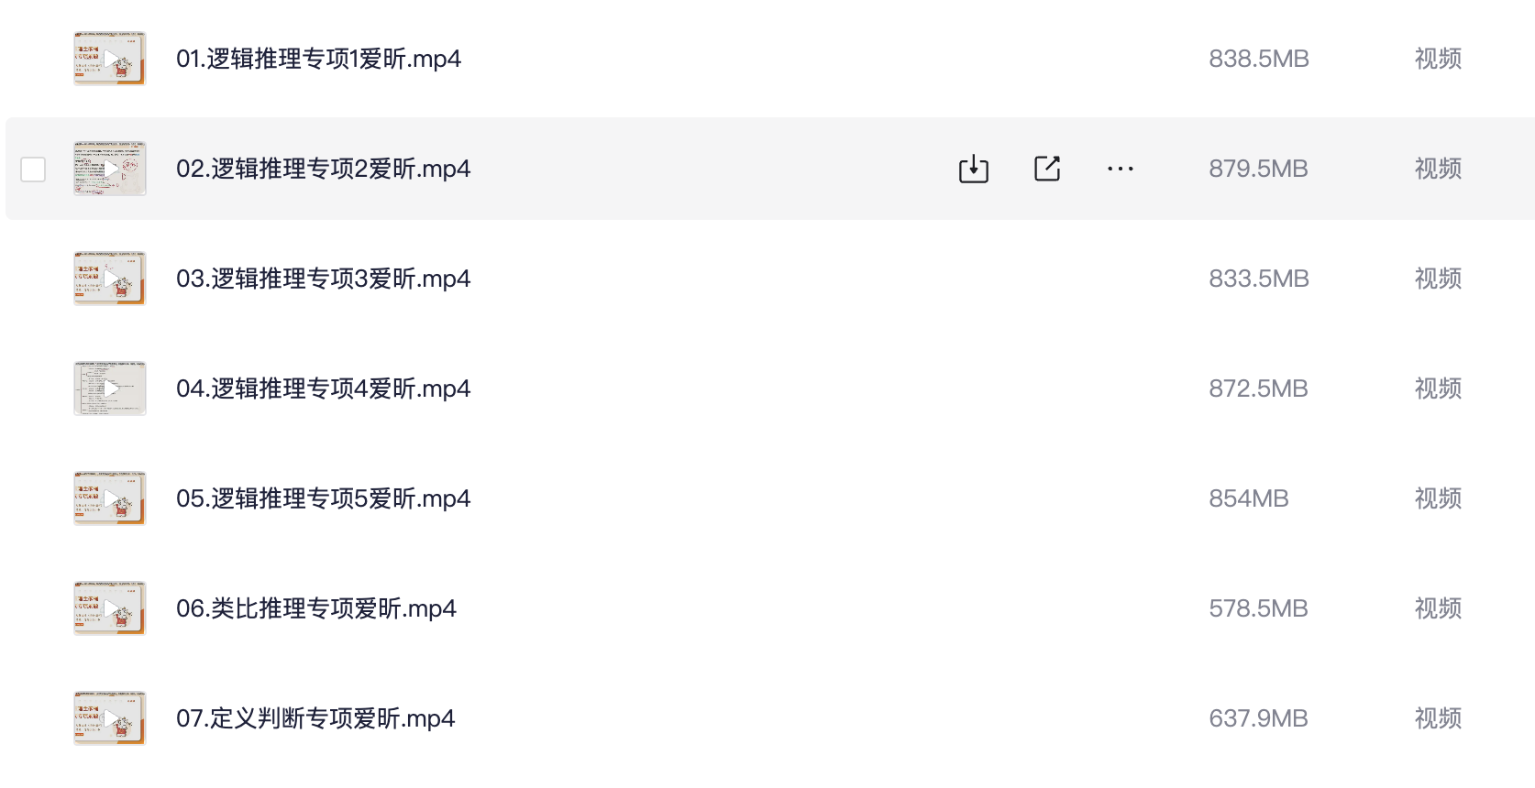Open file titled 05.逻辑推理专项5爱昕.mp4

pos(323,498)
